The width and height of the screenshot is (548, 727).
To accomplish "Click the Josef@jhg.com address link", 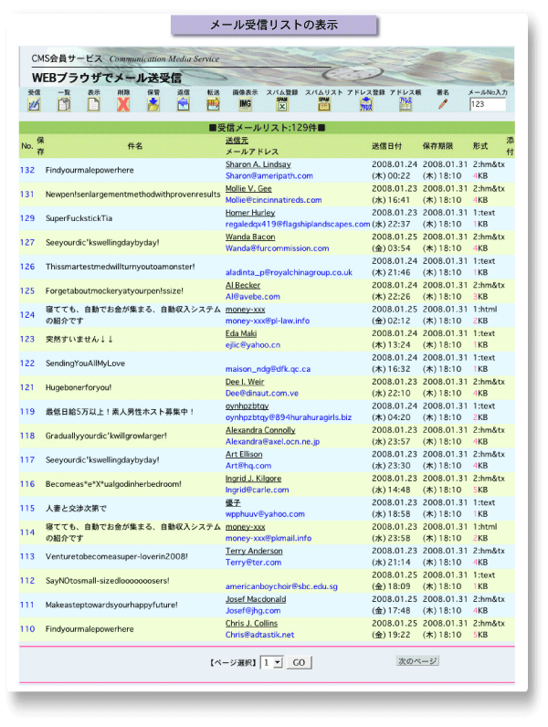I will [x=253, y=611].
